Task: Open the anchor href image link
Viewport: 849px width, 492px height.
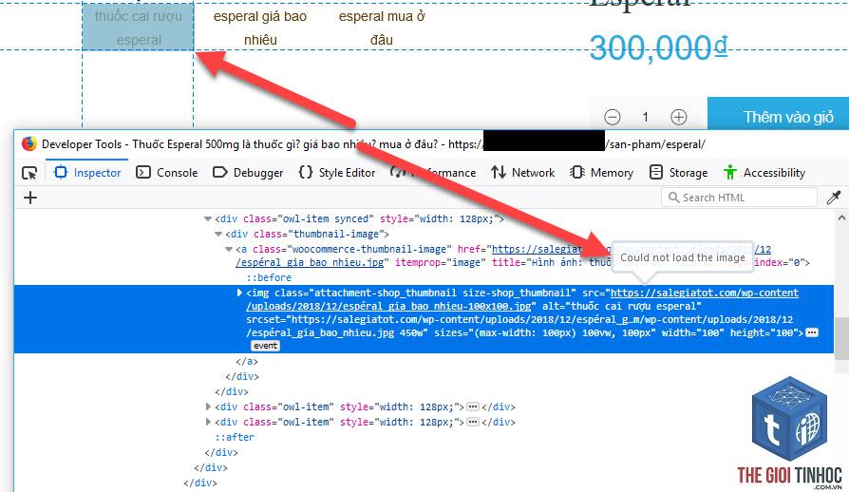Action: click(x=503, y=255)
